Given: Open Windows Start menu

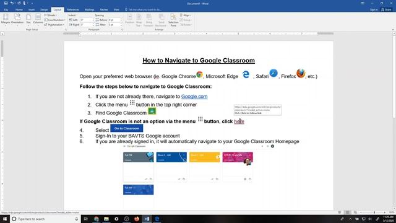Looking at the screenshot, I should [x=5, y=219].
